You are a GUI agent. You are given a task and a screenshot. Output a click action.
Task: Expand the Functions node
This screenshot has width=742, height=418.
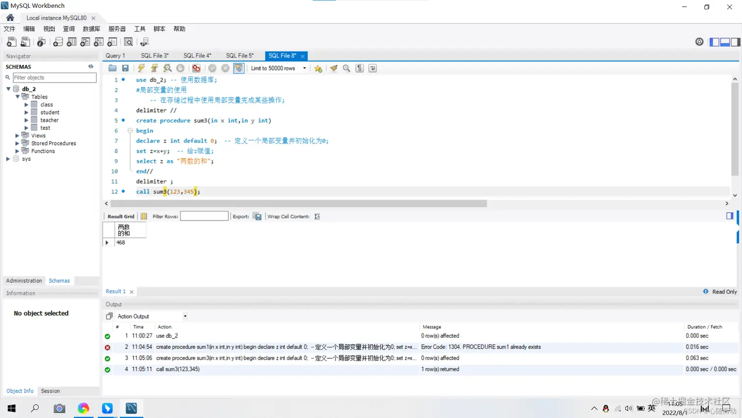(x=18, y=151)
